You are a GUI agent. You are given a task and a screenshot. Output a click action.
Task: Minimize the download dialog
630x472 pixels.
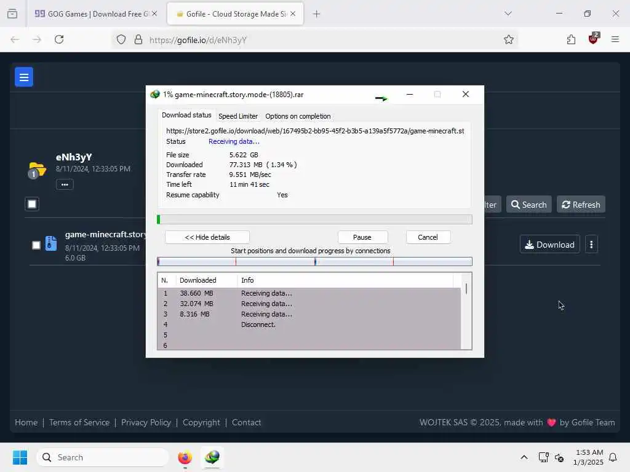(x=409, y=94)
